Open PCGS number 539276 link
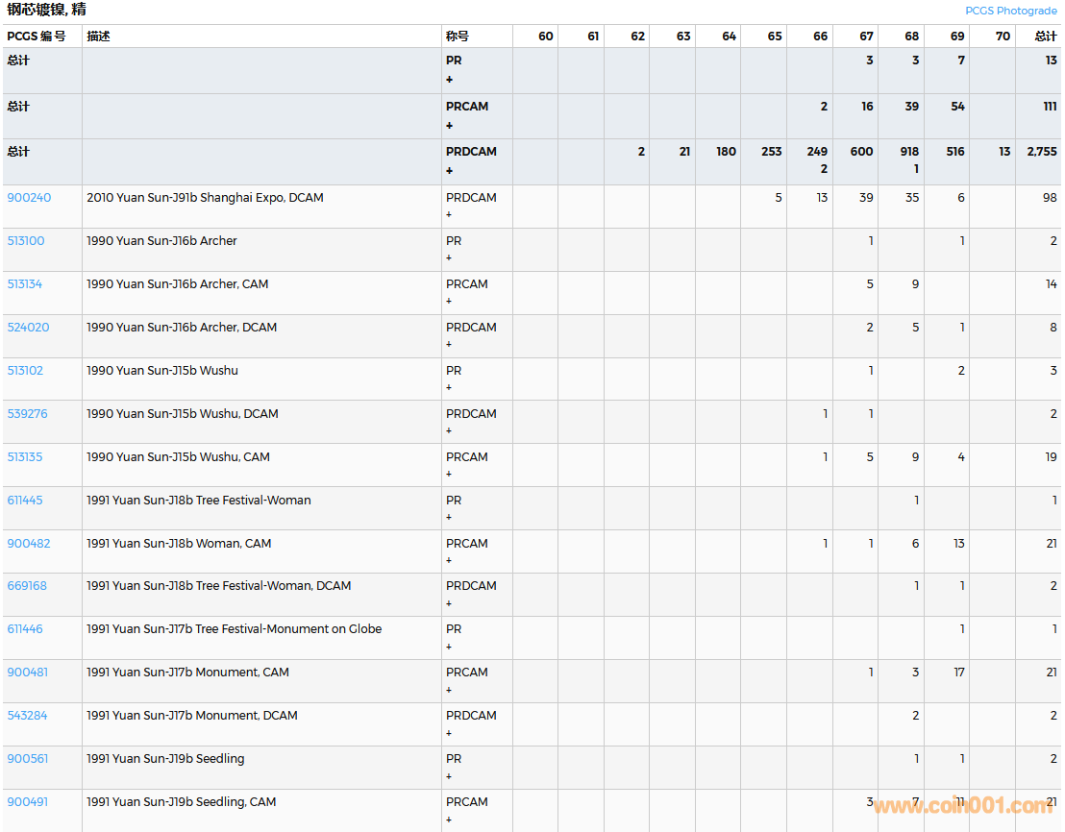Viewport: 1065px width, 832px height. pos(27,414)
